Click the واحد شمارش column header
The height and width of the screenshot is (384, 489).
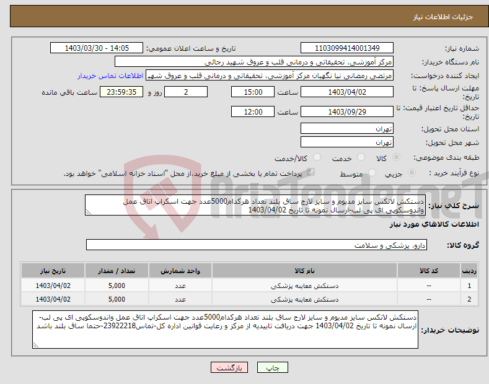pyautogui.click(x=180, y=271)
